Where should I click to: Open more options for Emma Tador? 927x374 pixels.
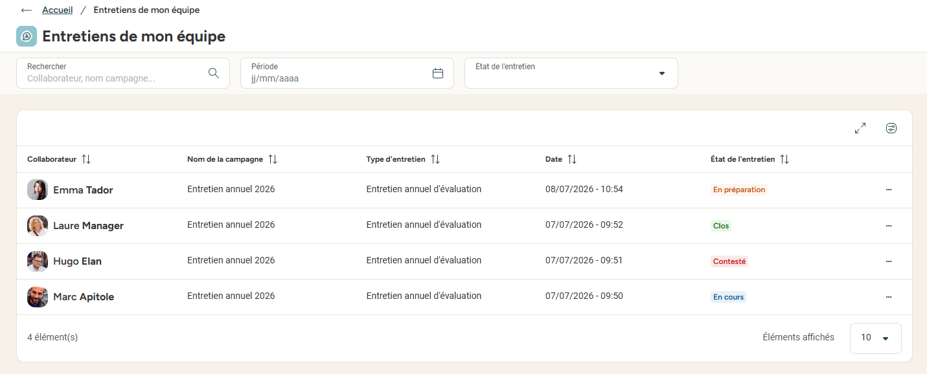[x=889, y=190]
